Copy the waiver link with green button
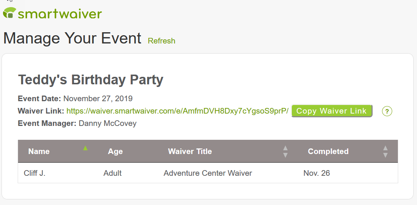The height and width of the screenshot is (205, 417). pos(332,111)
